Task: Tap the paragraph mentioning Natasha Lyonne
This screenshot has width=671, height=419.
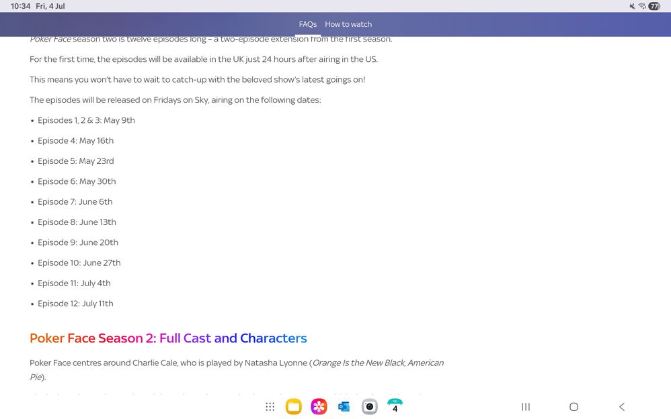Action: [x=237, y=370]
